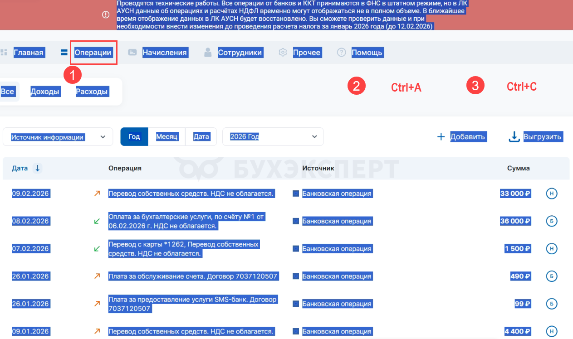Select the Год period toggle
This screenshot has width=573, height=339.
134,137
